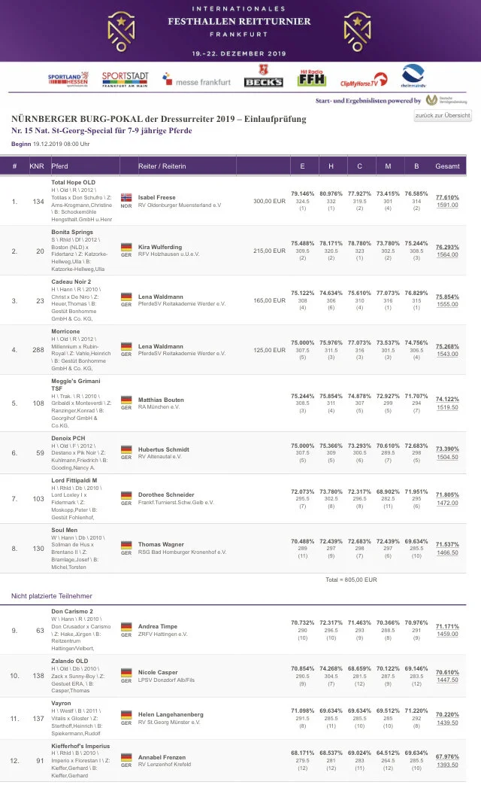
Task: Select rider name Helen Langehanenberg
Action: (x=171, y=715)
